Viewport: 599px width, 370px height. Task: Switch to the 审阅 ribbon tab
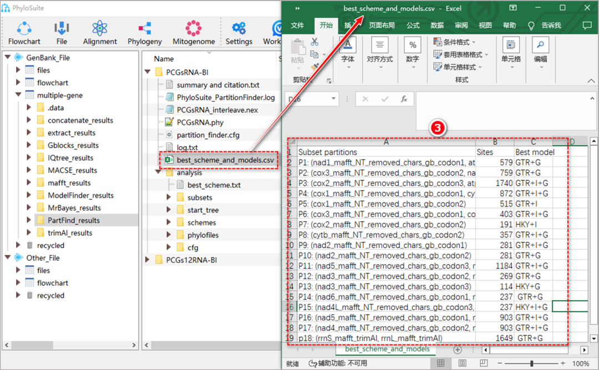click(x=461, y=25)
